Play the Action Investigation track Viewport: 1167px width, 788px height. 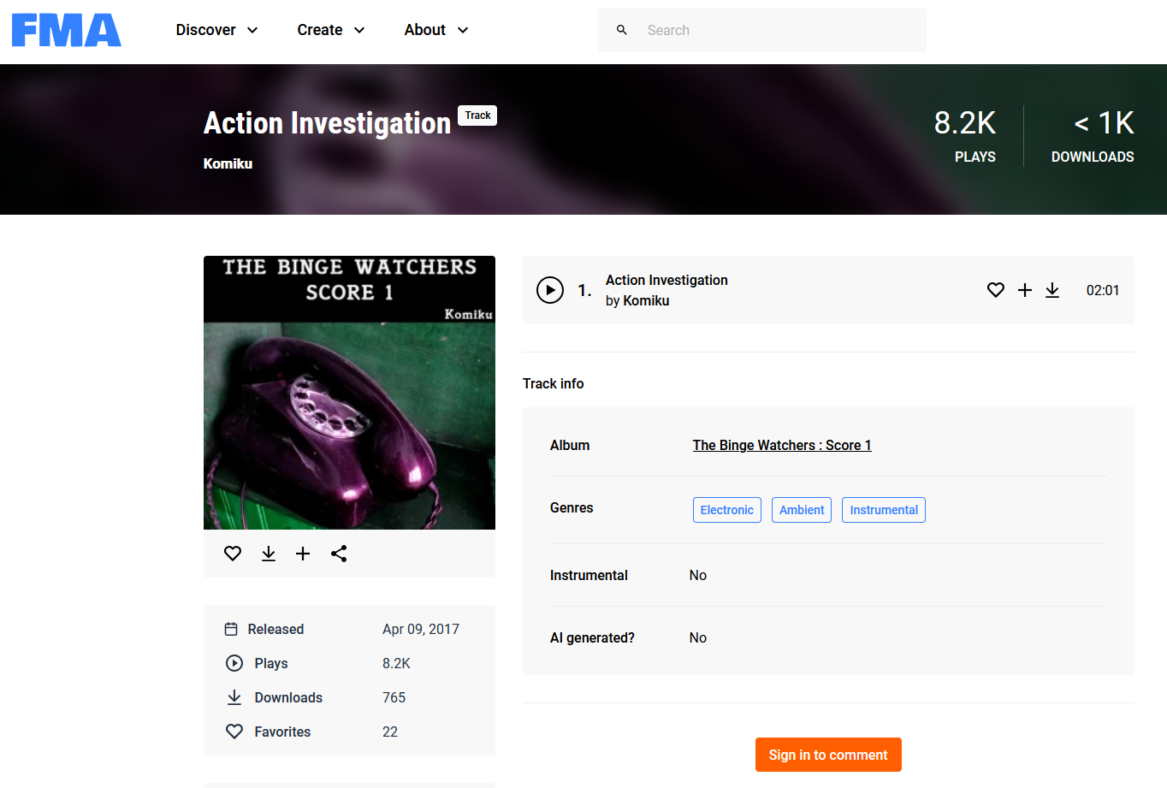(x=550, y=290)
